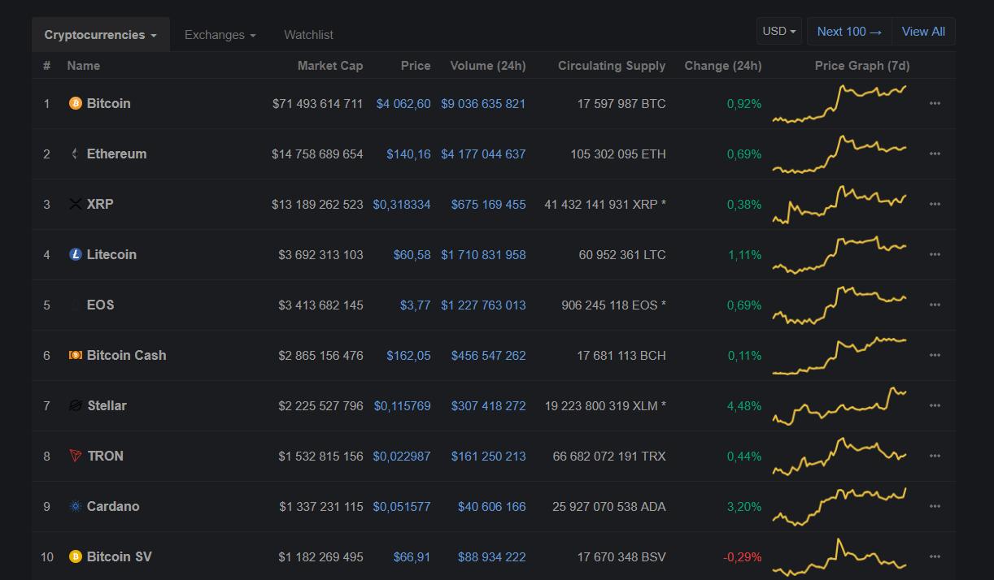
Task: Open the Cryptocurrencies dropdown tab
Action: click(101, 35)
